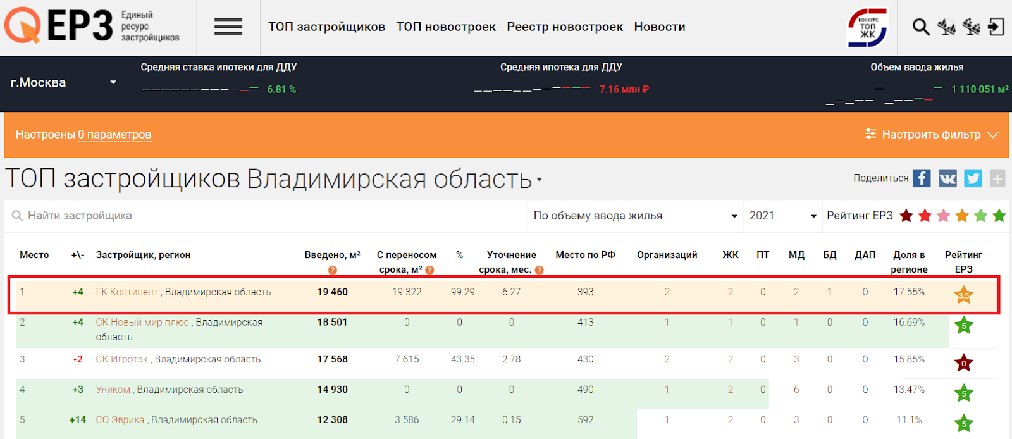Share the page via Twitter

(x=973, y=178)
